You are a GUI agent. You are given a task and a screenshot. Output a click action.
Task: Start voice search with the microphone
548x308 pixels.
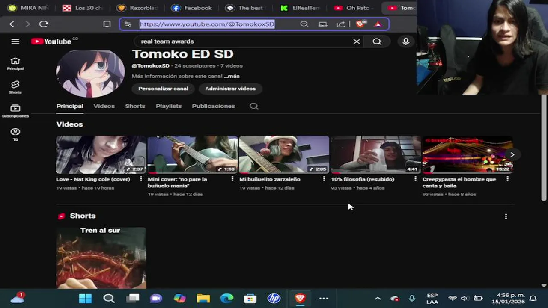(x=406, y=41)
